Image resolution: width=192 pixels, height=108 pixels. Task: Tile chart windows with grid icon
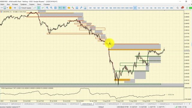55,8
